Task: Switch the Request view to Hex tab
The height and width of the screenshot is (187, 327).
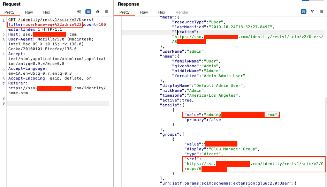Action: (47, 12)
